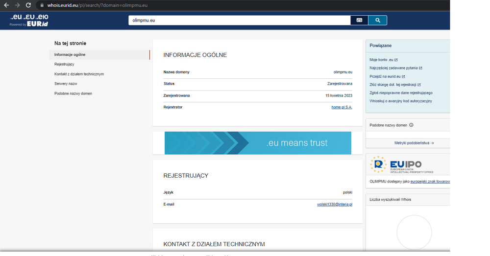Click Złóż skargę dot. tej rejestracji

pyautogui.click(x=395, y=85)
